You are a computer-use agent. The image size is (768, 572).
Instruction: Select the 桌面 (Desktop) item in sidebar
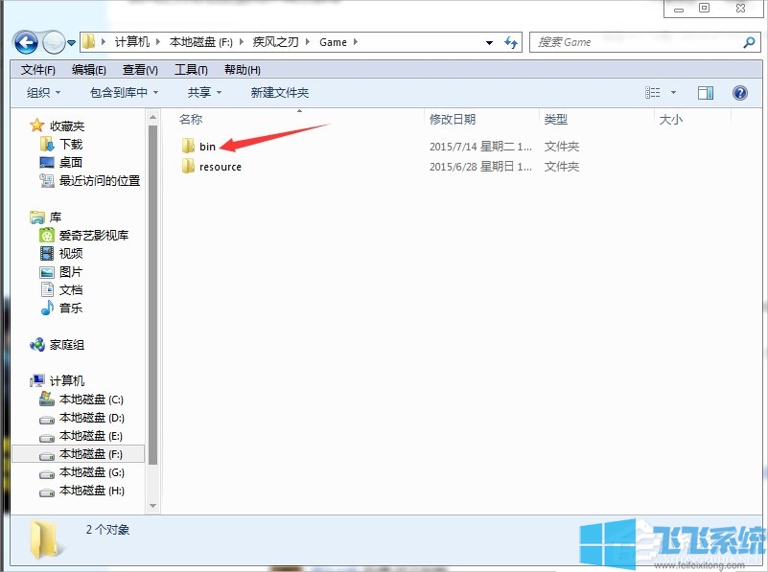[60, 163]
